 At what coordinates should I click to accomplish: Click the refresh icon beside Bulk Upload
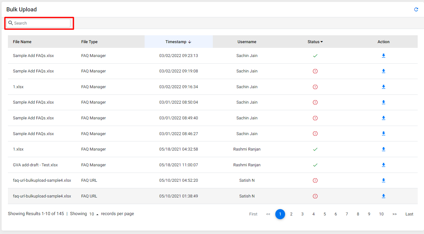416,9
